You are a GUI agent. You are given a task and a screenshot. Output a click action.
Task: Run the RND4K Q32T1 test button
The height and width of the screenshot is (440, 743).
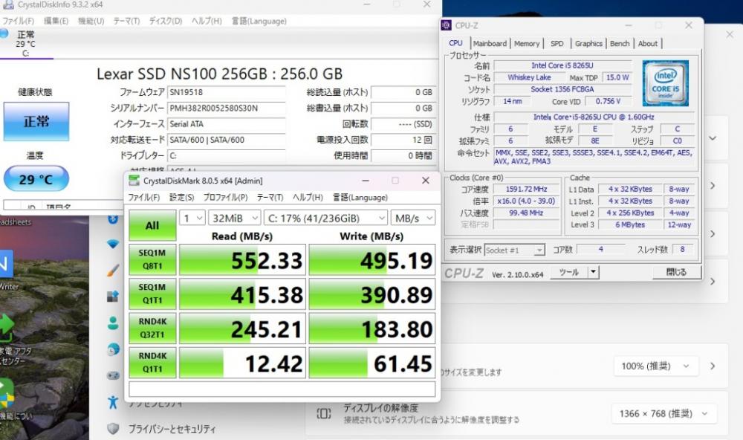pyautogui.click(x=152, y=328)
